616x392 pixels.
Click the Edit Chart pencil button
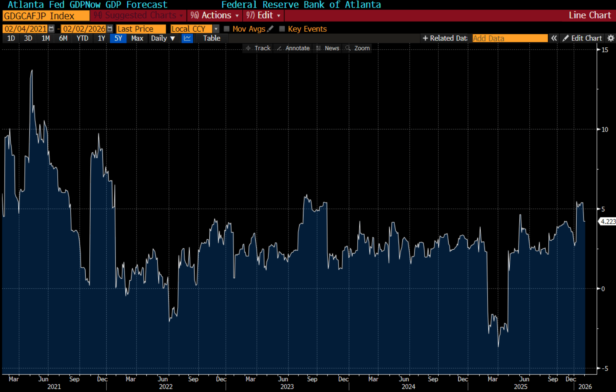(x=582, y=38)
